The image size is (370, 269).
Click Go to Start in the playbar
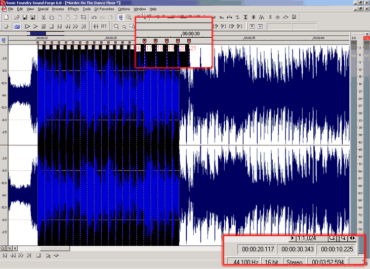(x=5, y=255)
